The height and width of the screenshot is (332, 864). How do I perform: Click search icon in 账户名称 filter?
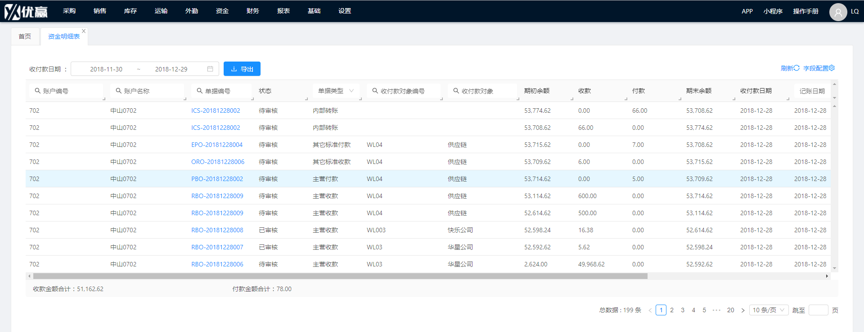click(x=118, y=91)
